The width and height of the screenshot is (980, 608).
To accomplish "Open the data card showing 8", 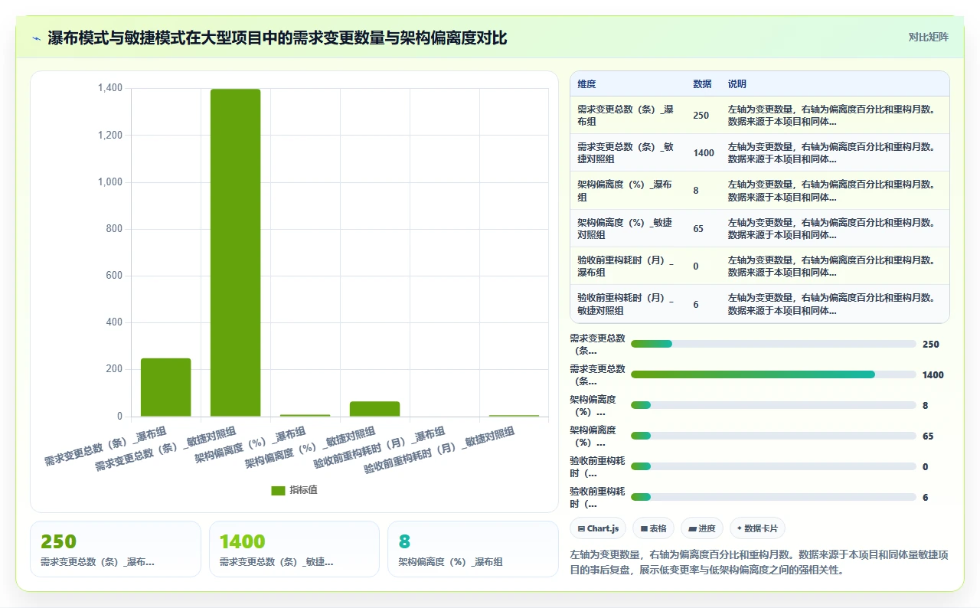I will coord(473,549).
